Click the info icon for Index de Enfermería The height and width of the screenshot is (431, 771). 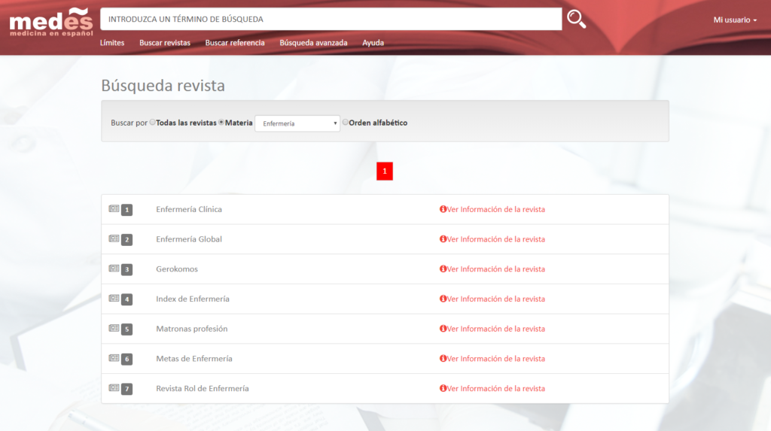pos(443,299)
